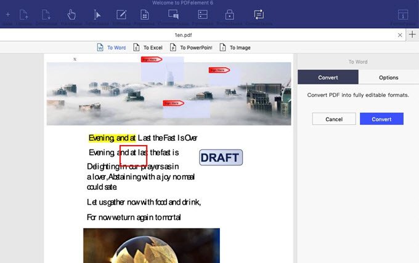Image resolution: width=419 pixels, height=263 pixels.
Task: Click the download document icon in the toolbar
Action: point(46,15)
